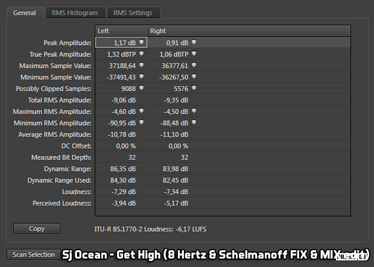Click the 1,06 dBTP value
The image size is (374, 267).
coord(174,54)
